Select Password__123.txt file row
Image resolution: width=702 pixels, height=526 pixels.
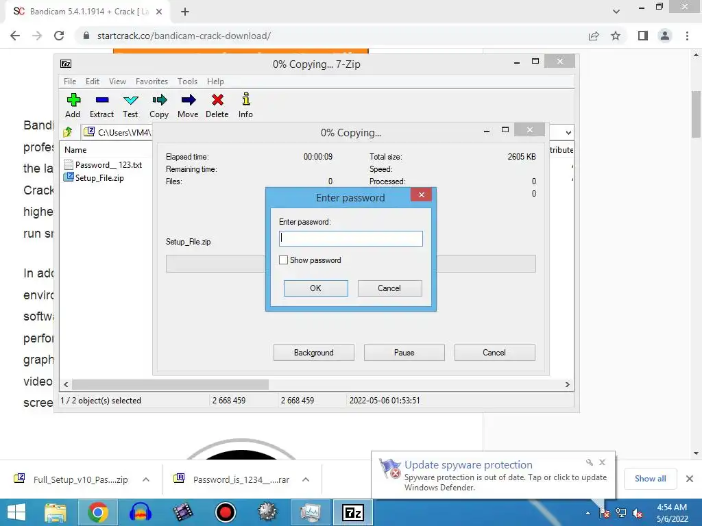(103, 164)
